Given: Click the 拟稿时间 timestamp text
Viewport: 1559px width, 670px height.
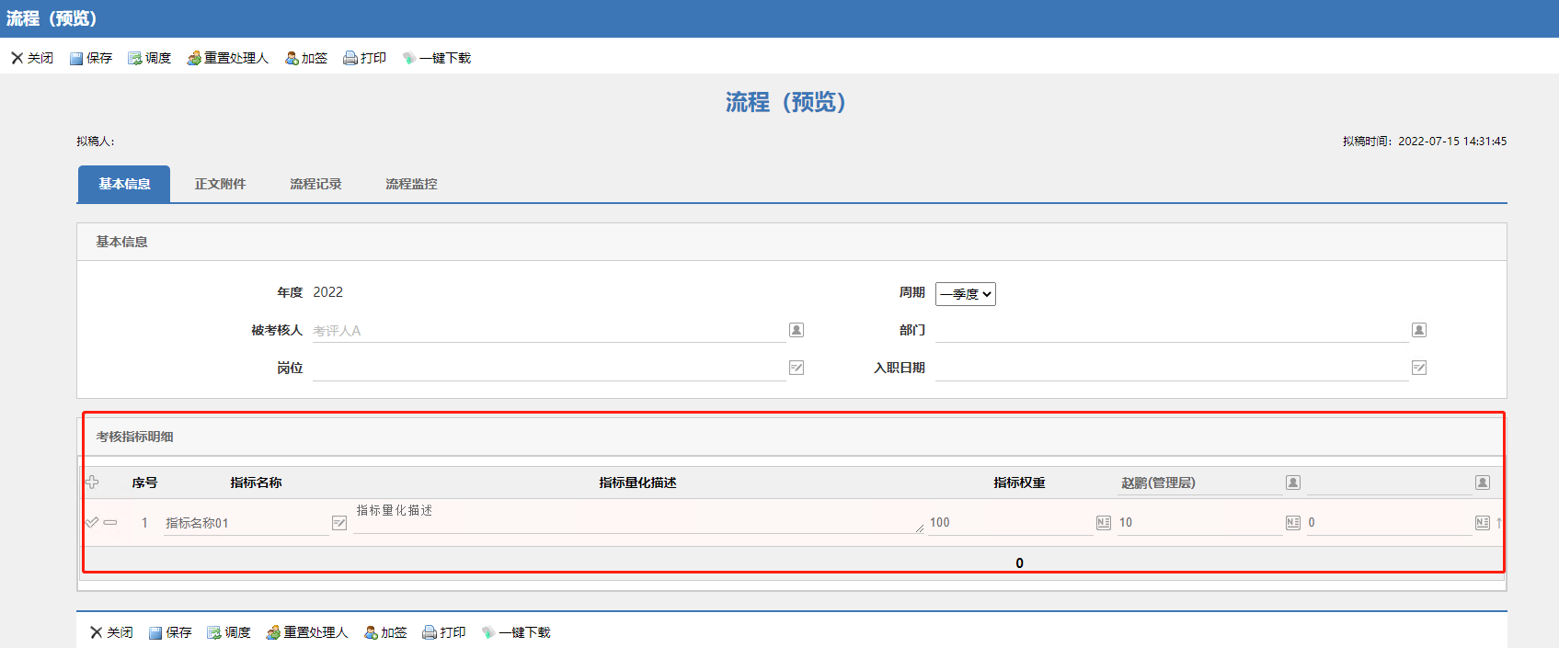Looking at the screenshot, I should click(1425, 142).
